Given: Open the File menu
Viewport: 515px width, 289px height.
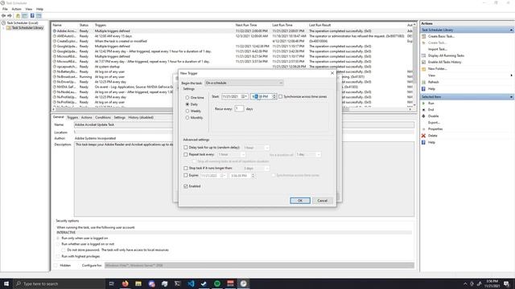Looking at the screenshot, I should pyautogui.click(x=5, y=9).
